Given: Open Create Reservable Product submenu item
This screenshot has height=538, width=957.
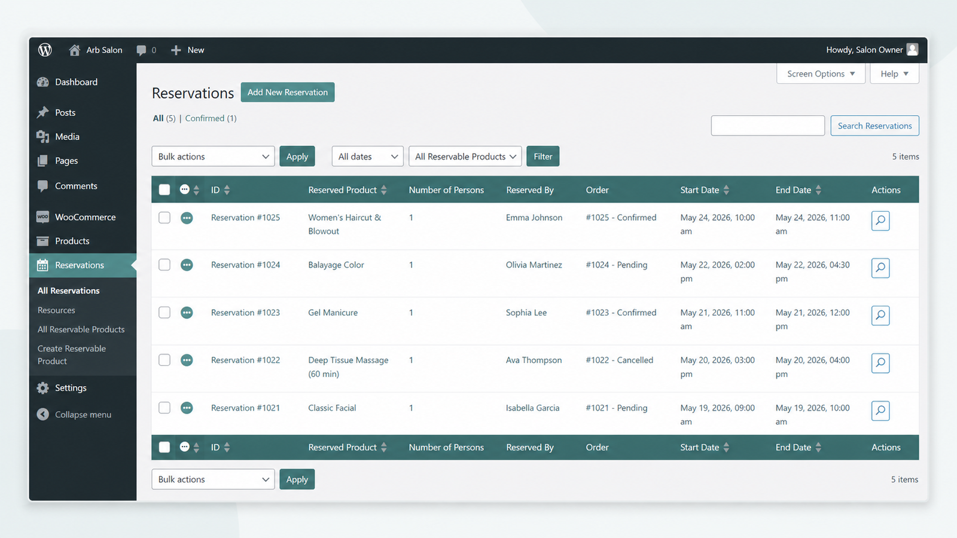Looking at the screenshot, I should coord(72,355).
